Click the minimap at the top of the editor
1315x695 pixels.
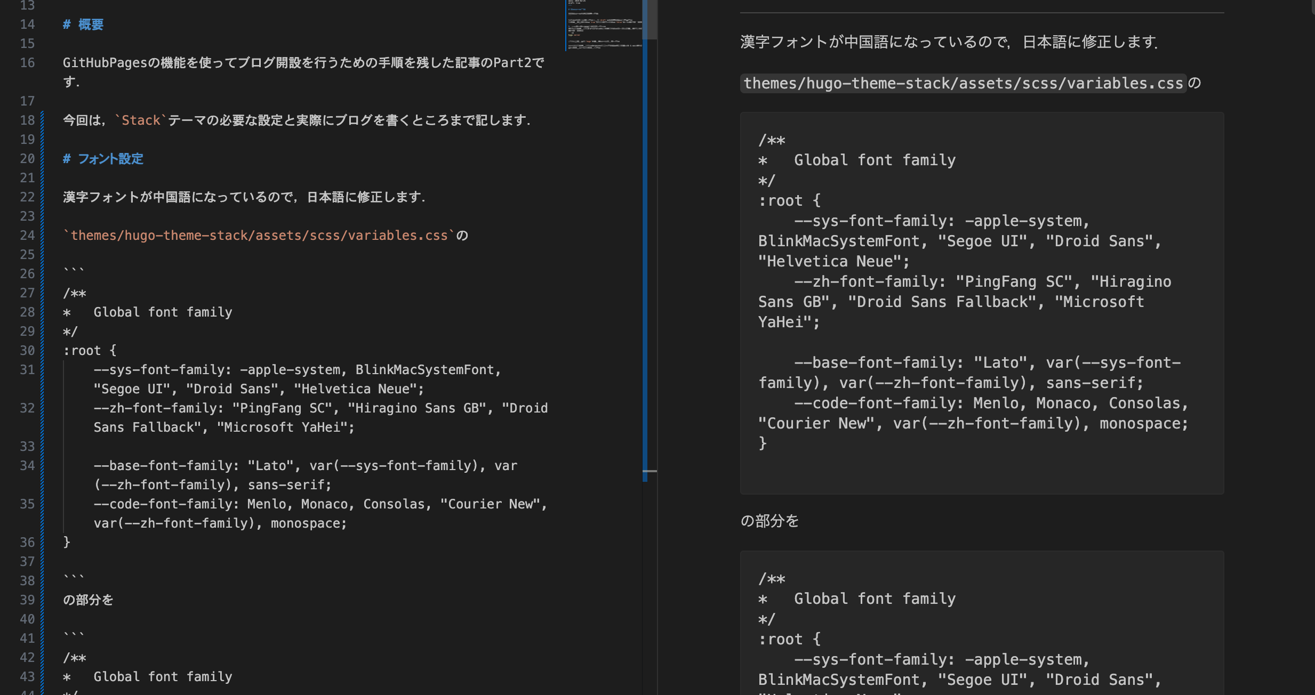(603, 24)
